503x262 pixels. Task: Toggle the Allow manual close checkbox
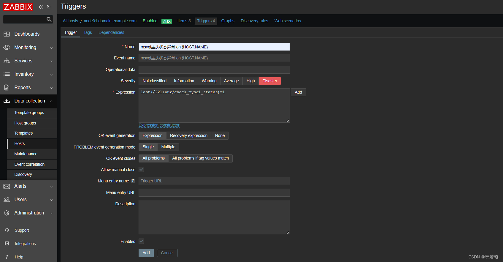(141, 169)
